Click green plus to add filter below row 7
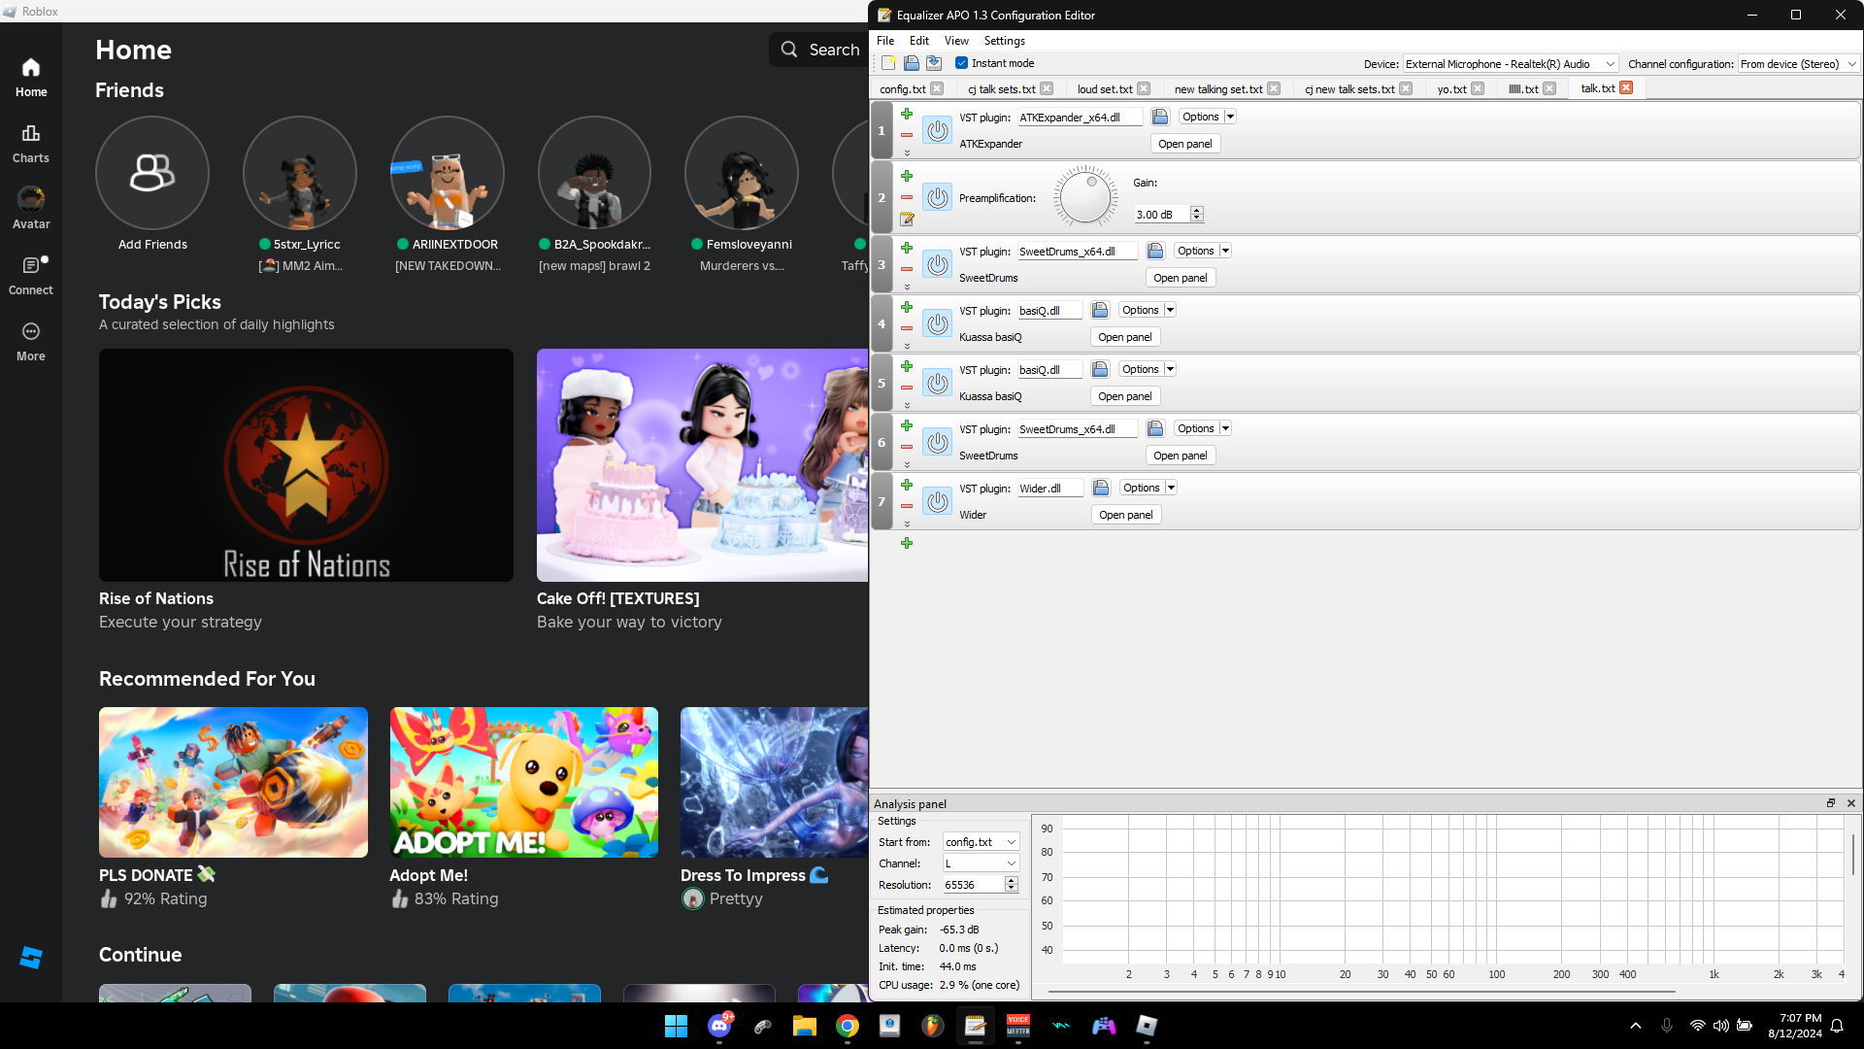The image size is (1864, 1049). 907,543
